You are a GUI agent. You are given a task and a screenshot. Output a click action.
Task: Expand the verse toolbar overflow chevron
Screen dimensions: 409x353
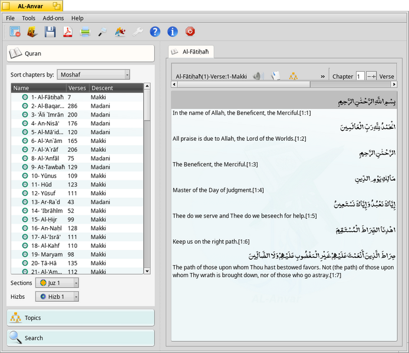[x=322, y=76]
